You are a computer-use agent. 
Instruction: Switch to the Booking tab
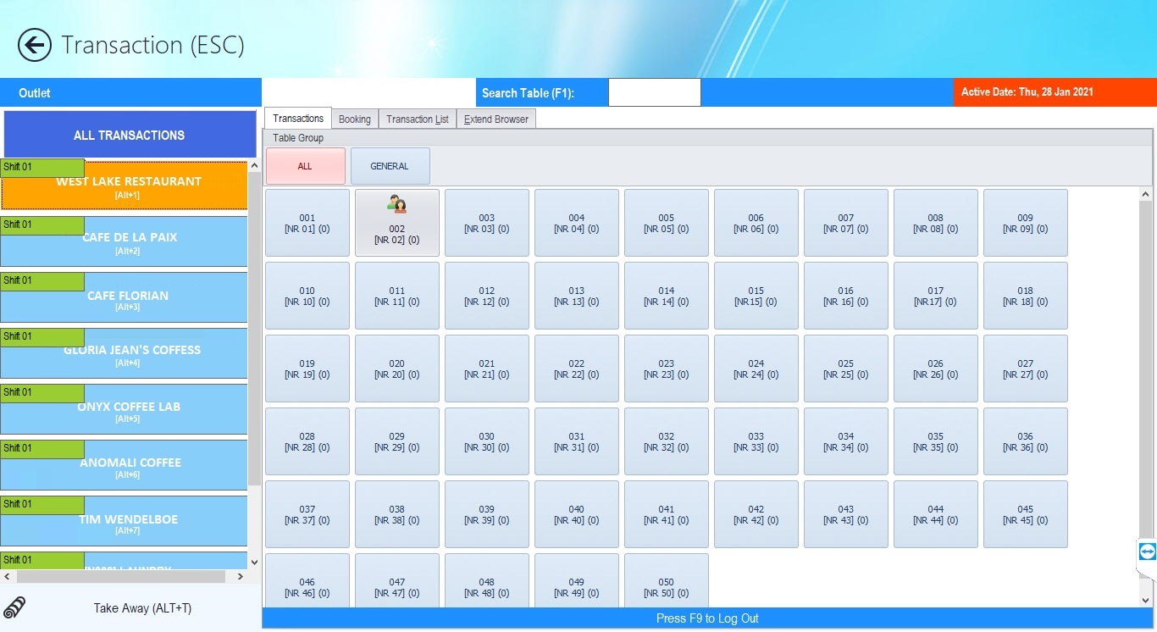click(354, 119)
